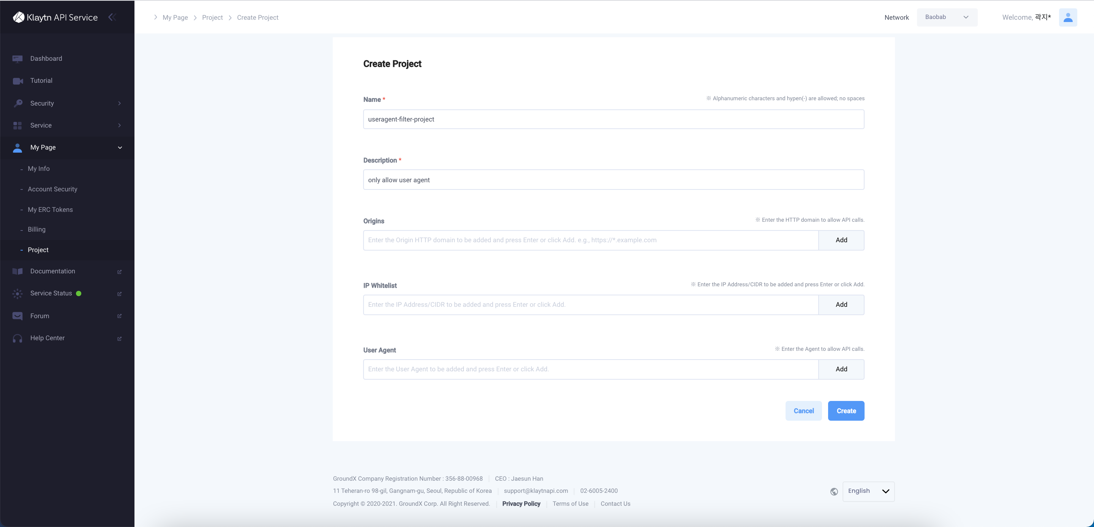Toggle the Service menu expander
The image size is (1094, 527).
pos(119,125)
